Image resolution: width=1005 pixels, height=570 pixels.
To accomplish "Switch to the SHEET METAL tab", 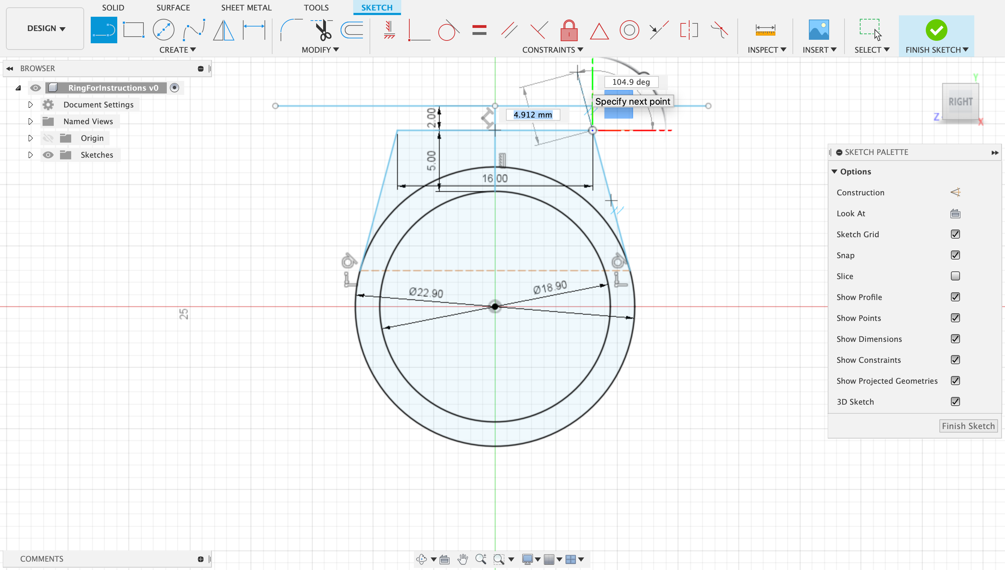I will coord(246,7).
